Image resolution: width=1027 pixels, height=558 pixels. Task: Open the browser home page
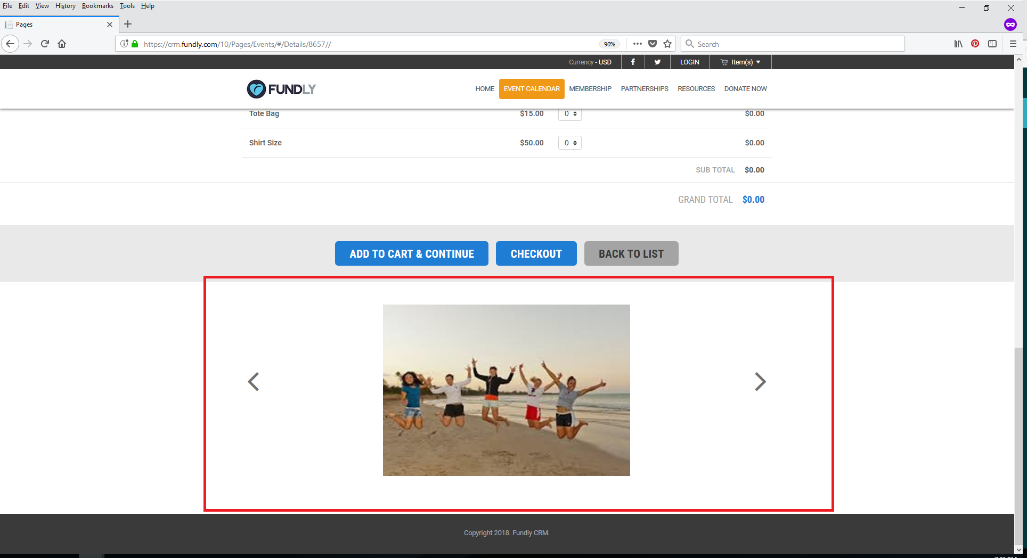[x=62, y=44]
